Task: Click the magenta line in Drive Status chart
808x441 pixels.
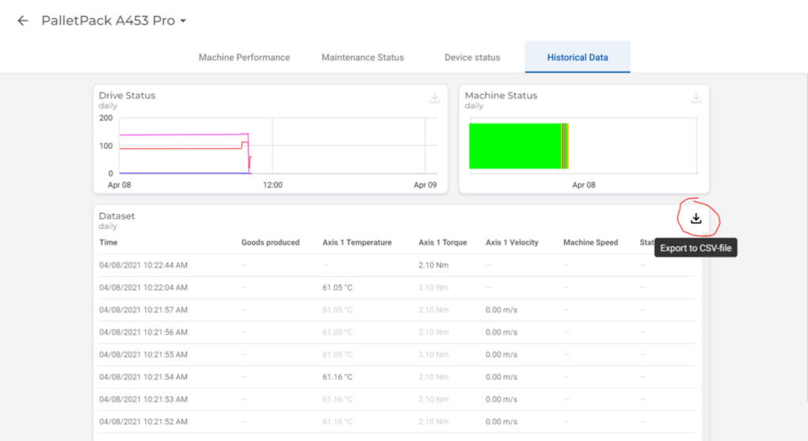Action: [x=182, y=135]
